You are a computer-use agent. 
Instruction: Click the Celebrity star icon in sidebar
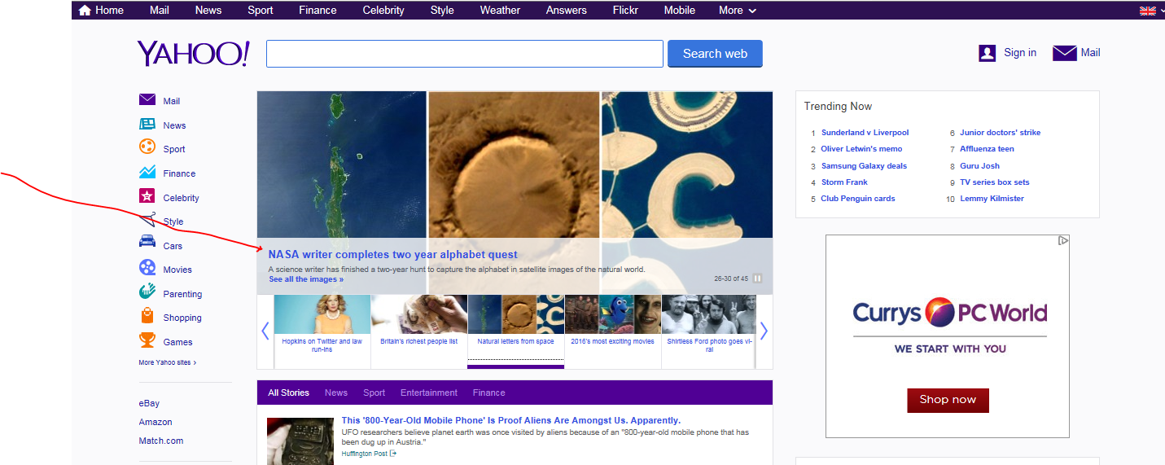(147, 196)
